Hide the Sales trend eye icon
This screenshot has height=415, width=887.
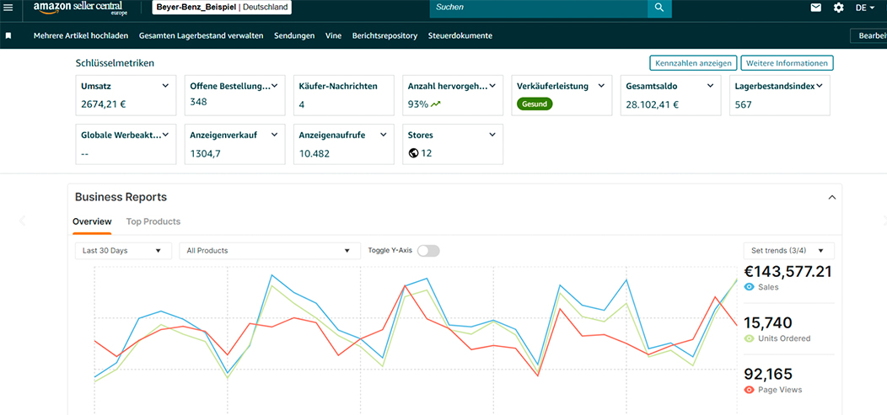point(749,287)
